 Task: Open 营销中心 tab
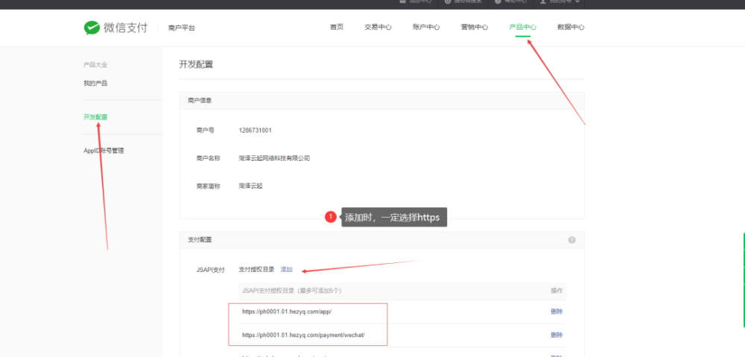tap(474, 27)
